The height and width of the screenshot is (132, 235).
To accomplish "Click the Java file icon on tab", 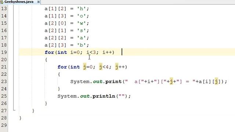I will pos(1,2).
